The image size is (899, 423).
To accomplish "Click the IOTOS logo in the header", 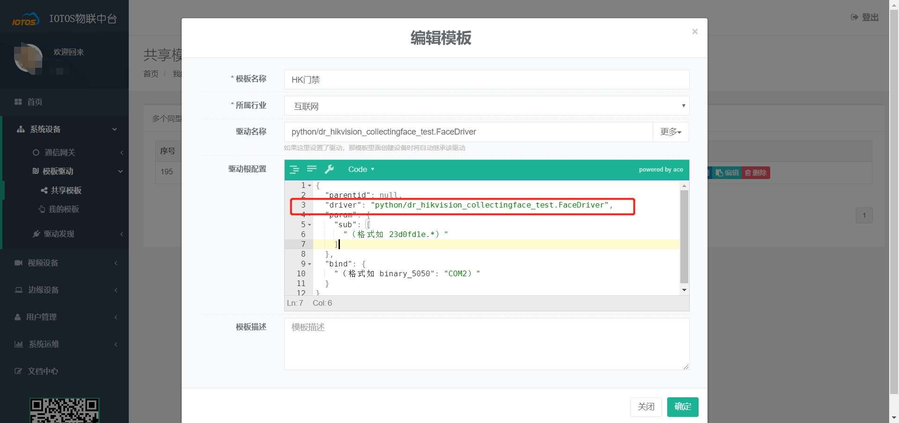I will (x=25, y=20).
